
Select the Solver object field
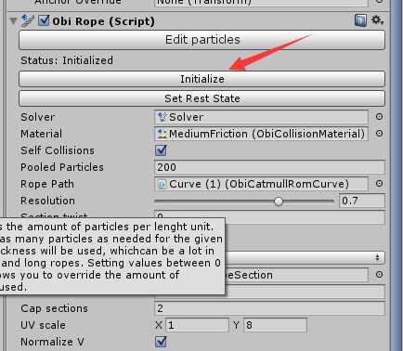[261, 117]
